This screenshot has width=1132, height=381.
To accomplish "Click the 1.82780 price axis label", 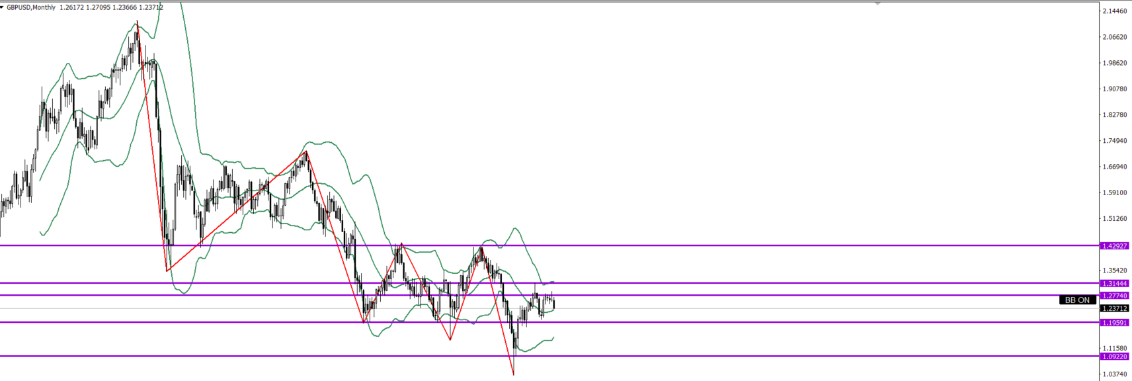I will click(1114, 115).
